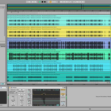Click the browser panel vertical scrollbar

5,22
